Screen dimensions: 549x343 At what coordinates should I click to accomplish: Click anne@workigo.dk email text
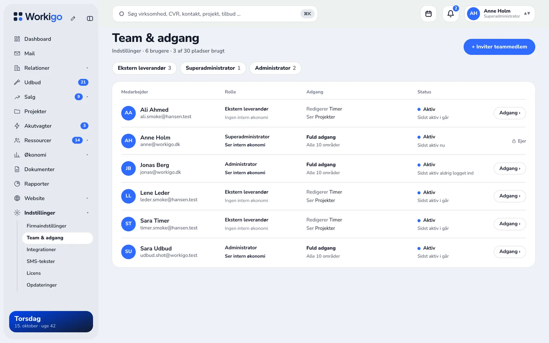(x=160, y=144)
